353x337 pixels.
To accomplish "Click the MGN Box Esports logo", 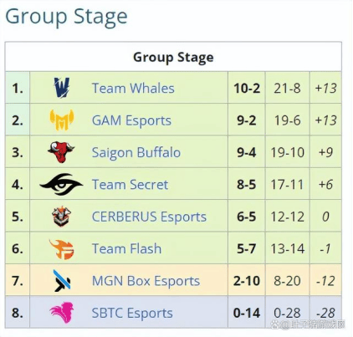I will [62, 281].
